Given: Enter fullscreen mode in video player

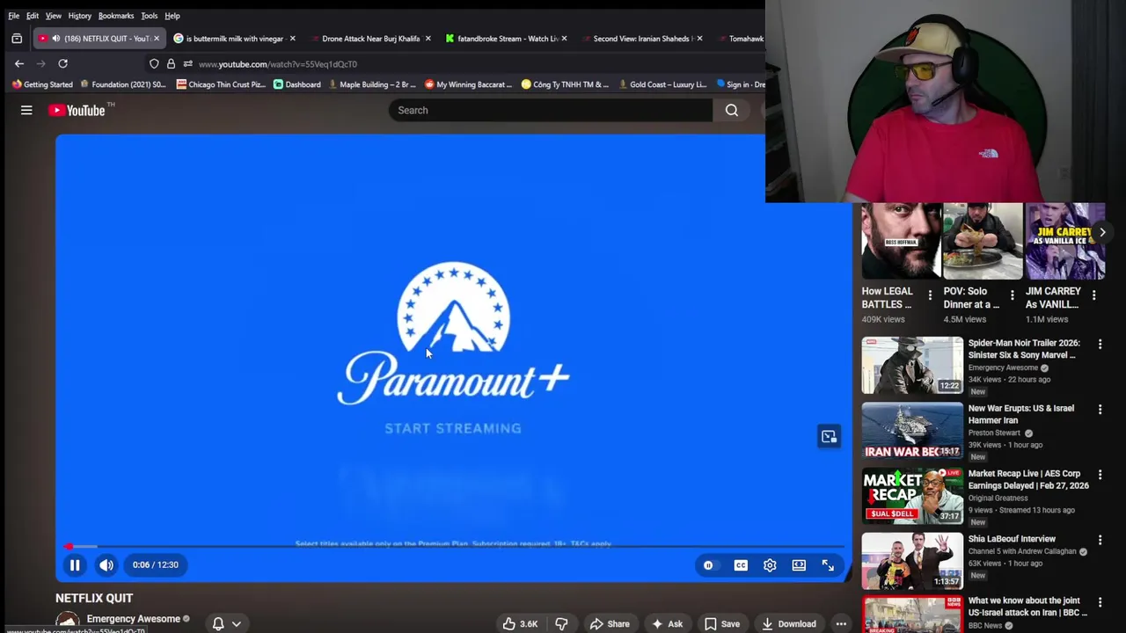Looking at the screenshot, I should coord(828,565).
